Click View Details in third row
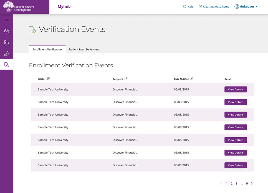Screen dimensions: 268x193 coord(236,115)
